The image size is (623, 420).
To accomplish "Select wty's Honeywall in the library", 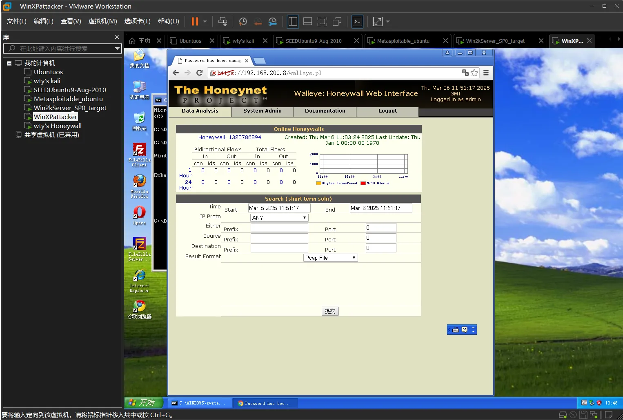I will click(58, 126).
